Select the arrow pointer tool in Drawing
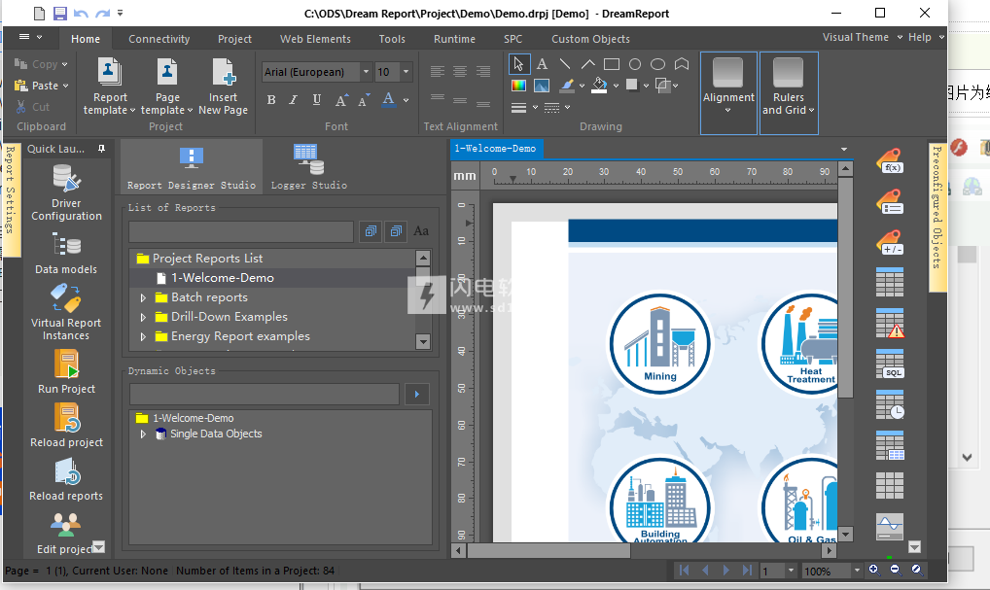The height and width of the screenshot is (590, 990). click(x=517, y=64)
